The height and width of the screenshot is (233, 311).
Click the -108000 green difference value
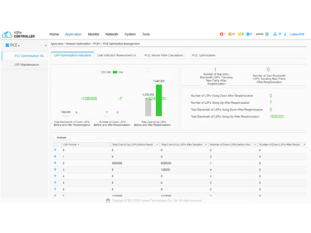click(89, 99)
